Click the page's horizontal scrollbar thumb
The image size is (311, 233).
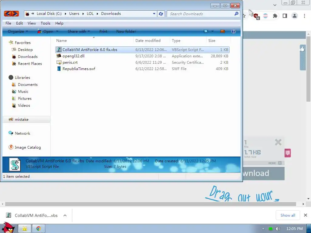pyautogui.click(x=150, y=204)
